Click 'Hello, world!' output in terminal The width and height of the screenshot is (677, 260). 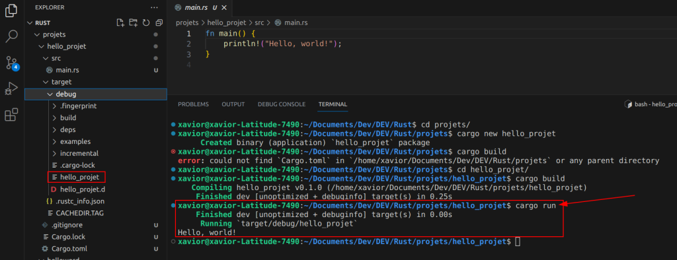point(207,233)
